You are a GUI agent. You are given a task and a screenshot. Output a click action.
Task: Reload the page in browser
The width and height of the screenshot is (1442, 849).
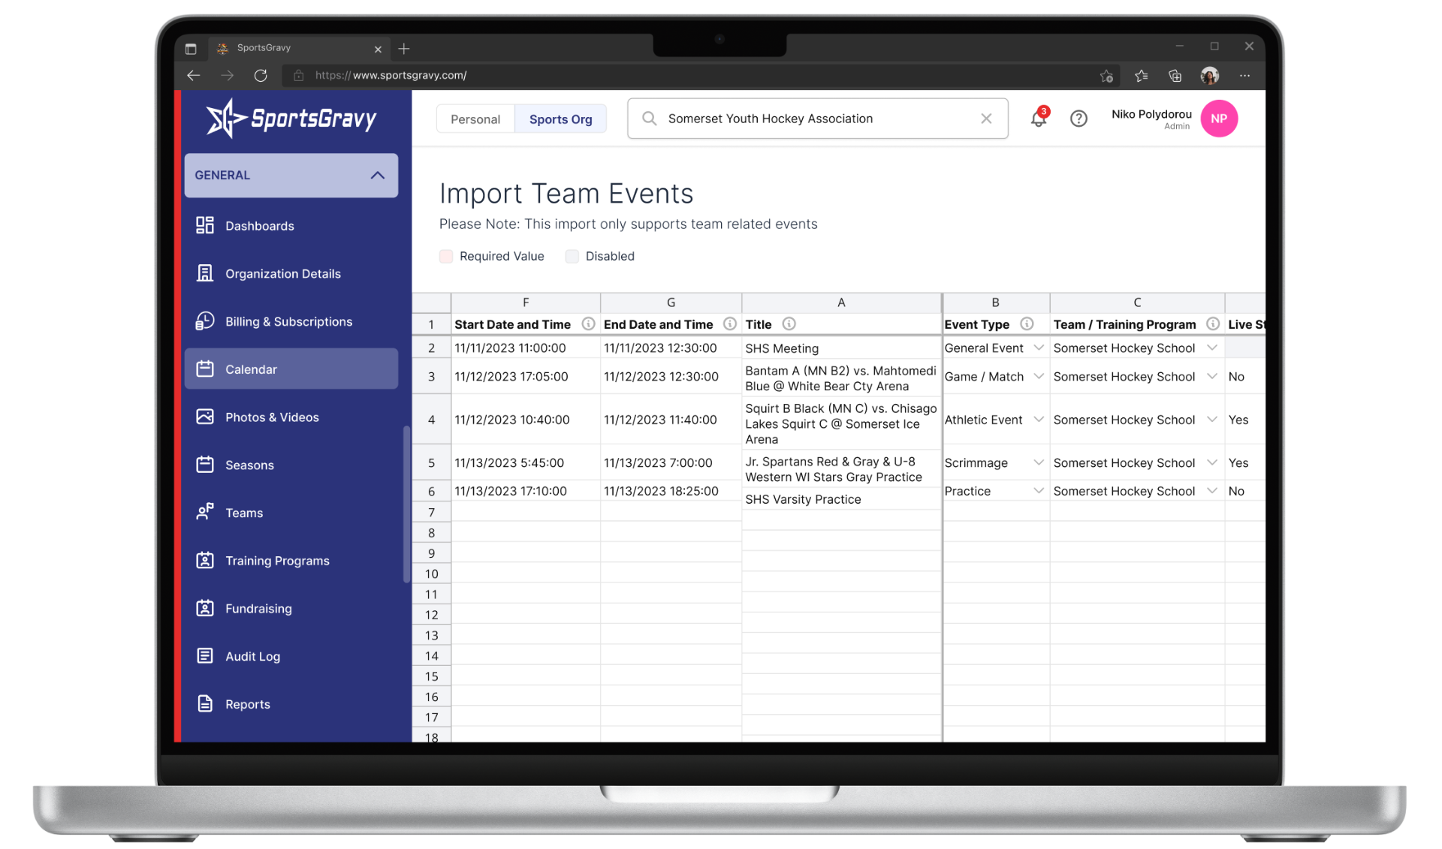click(x=261, y=75)
